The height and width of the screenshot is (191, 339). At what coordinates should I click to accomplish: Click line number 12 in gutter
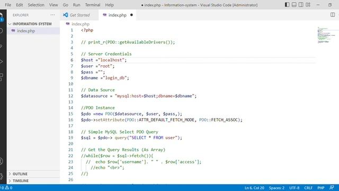70,95
